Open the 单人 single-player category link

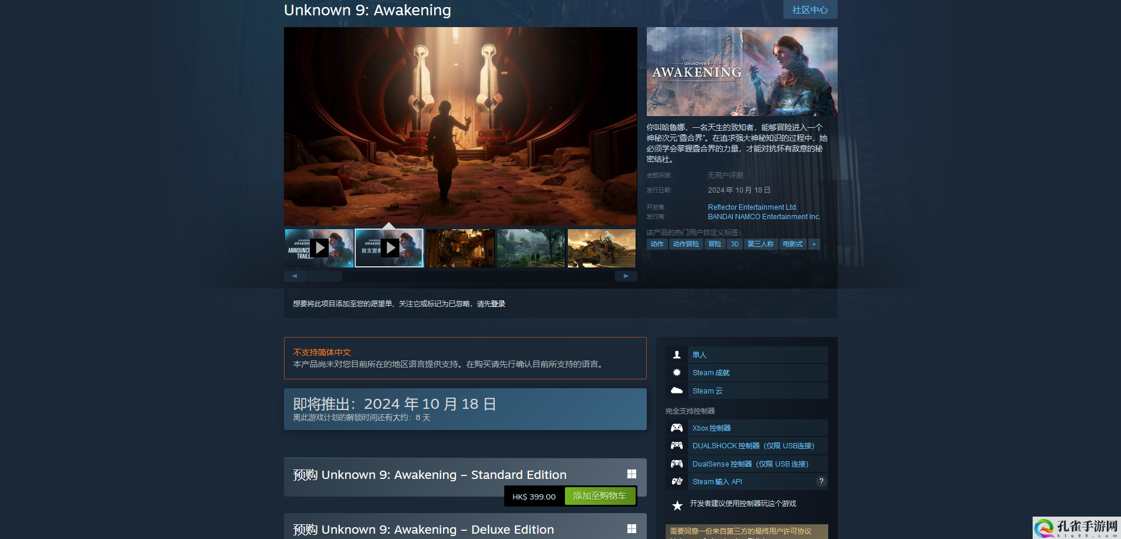[x=699, y=355]
